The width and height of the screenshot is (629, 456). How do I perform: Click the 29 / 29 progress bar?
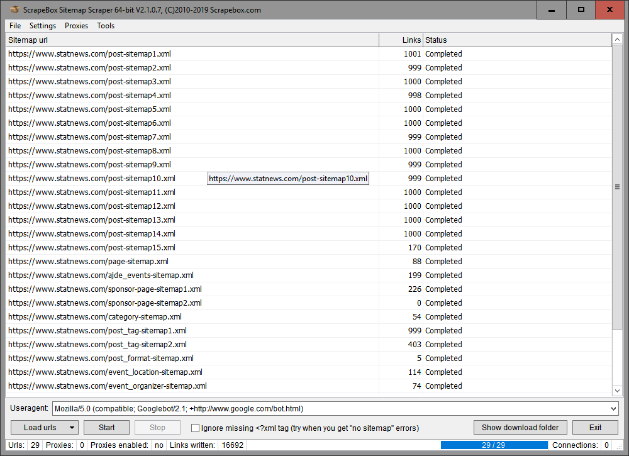point(494,445)
